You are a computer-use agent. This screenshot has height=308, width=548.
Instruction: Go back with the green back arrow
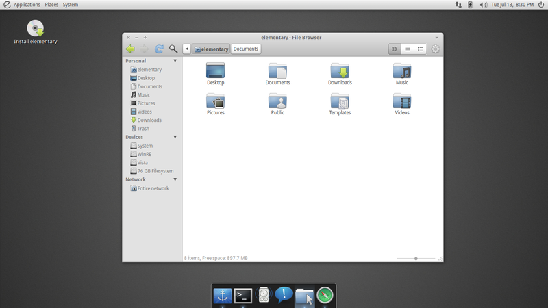[x=130, y=49]
